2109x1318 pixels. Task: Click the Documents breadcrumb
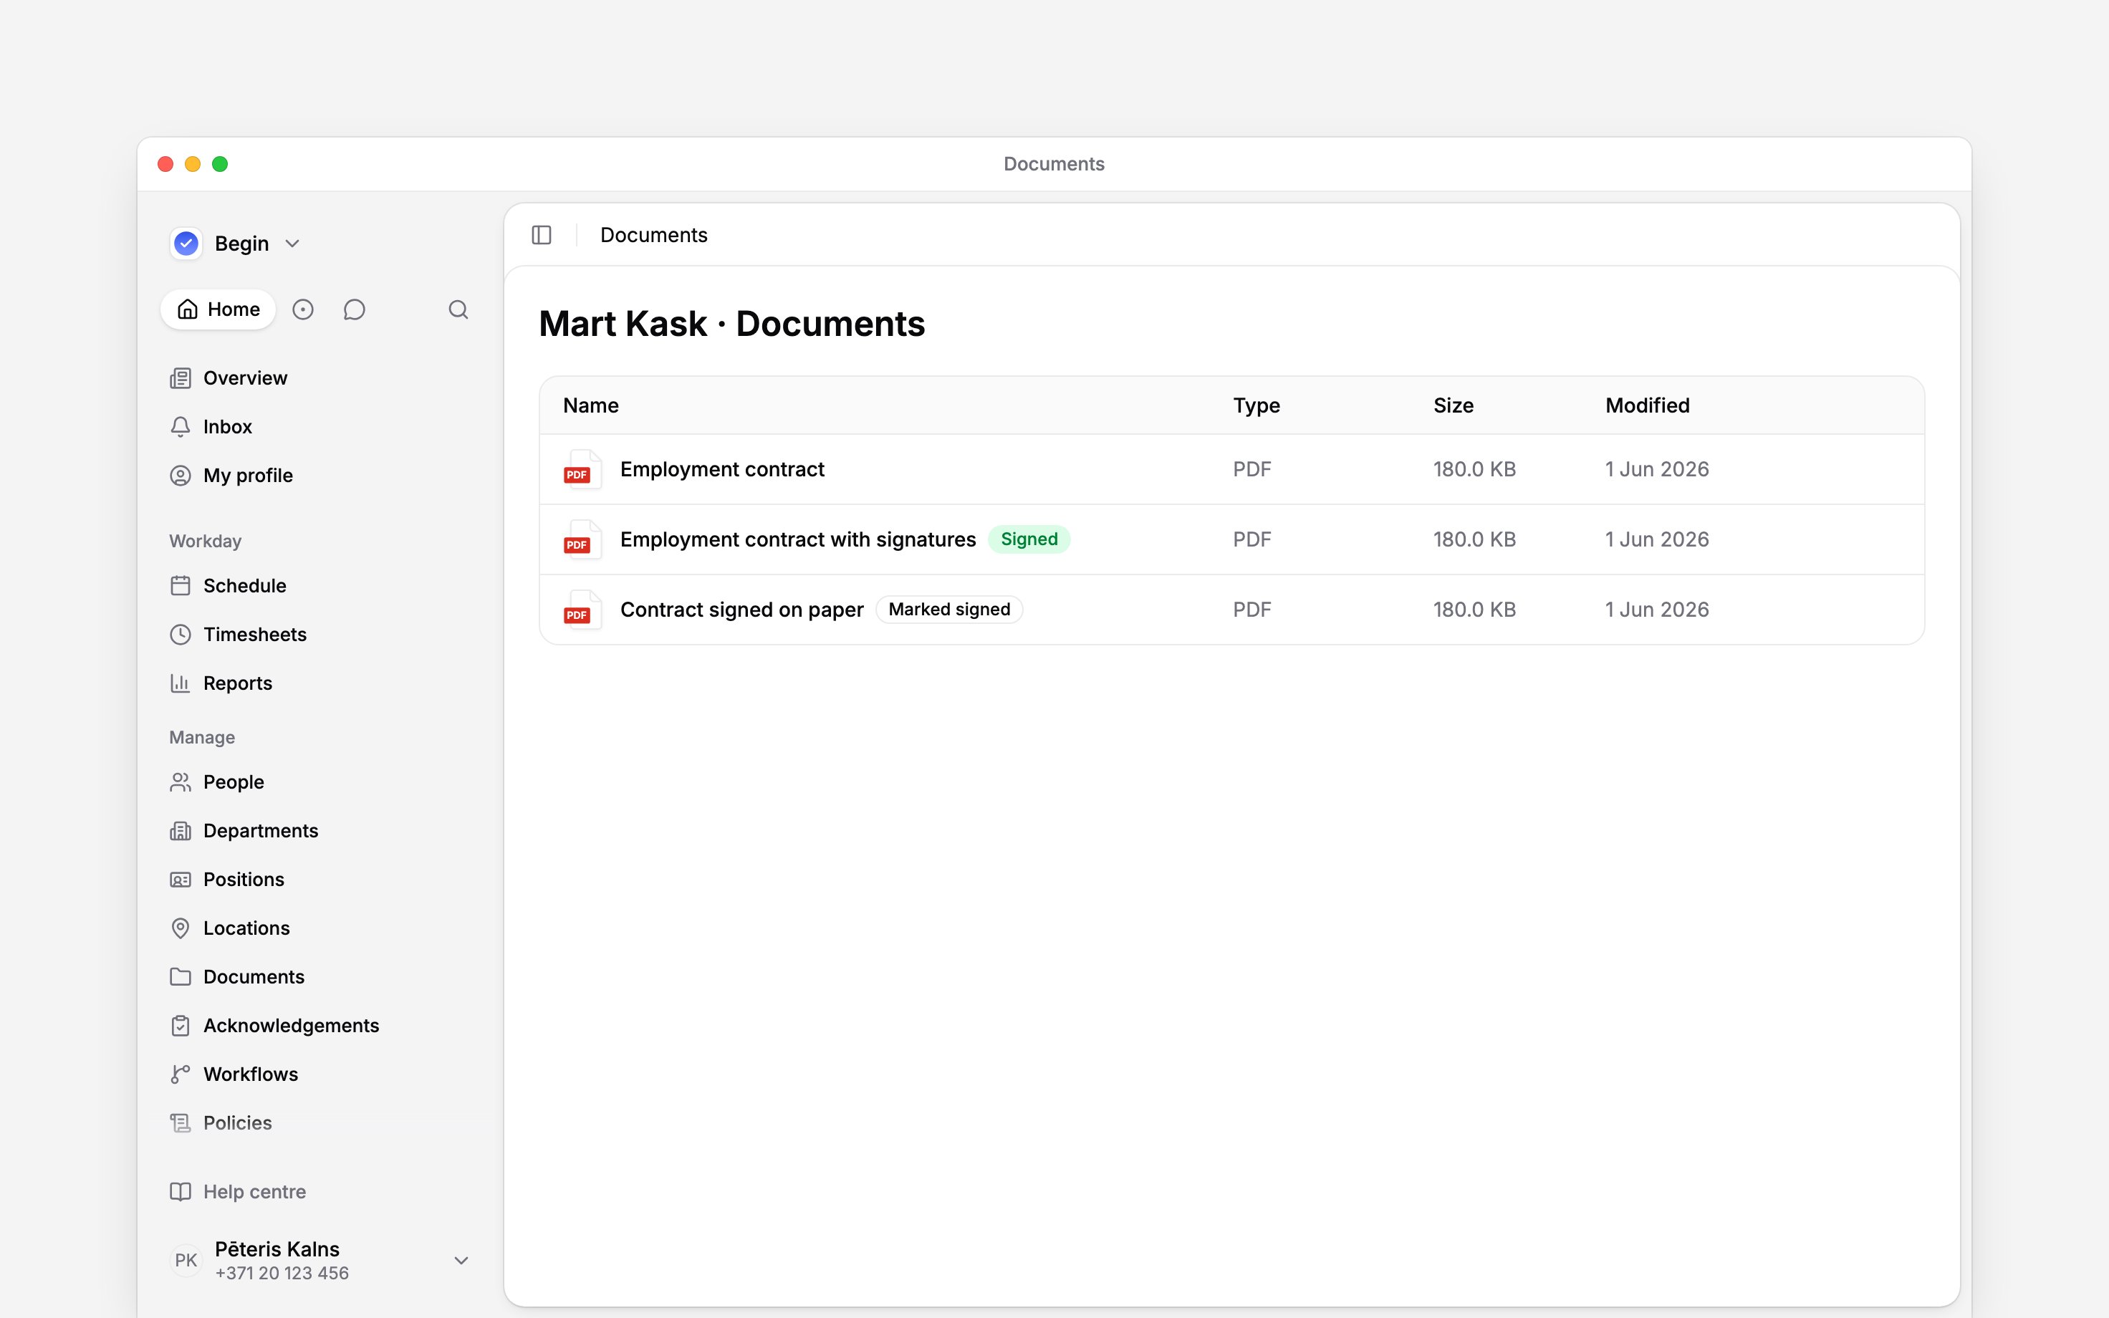point(653,236)
